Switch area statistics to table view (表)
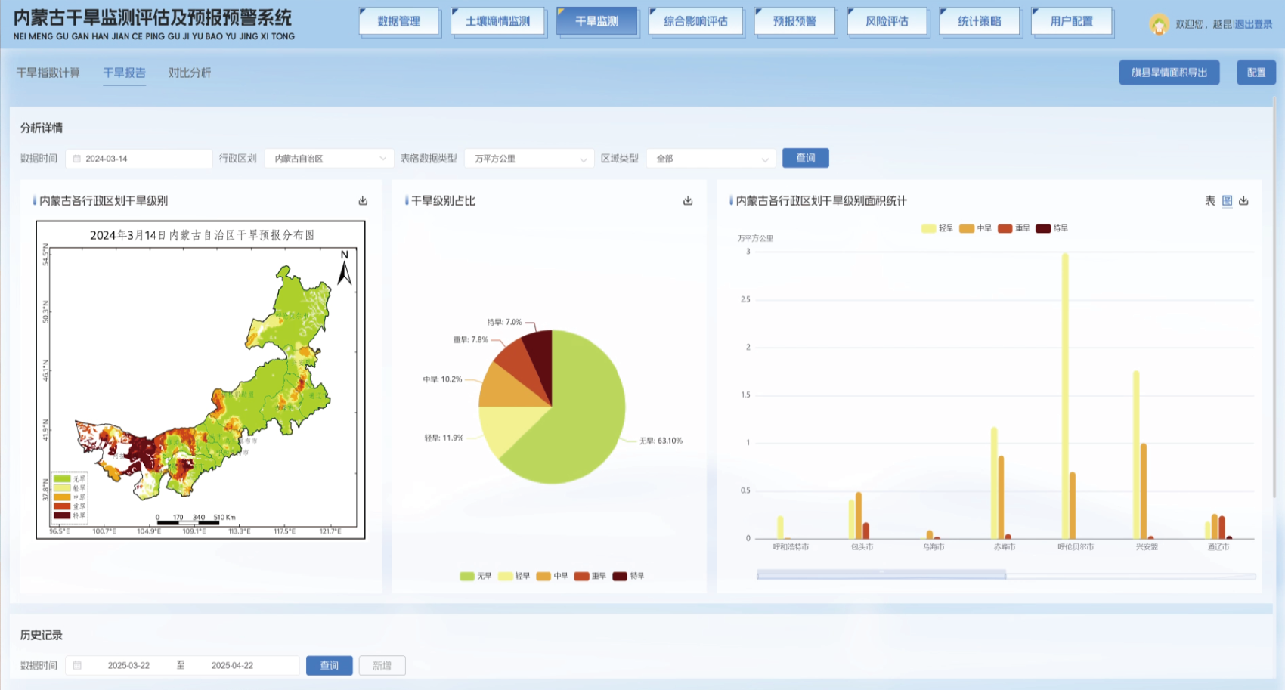 pos(1210,201)
